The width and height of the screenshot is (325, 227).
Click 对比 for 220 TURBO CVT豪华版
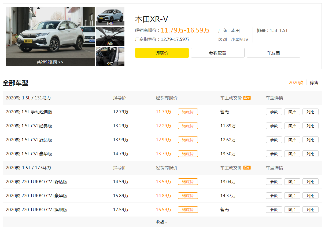pos(311,196)
